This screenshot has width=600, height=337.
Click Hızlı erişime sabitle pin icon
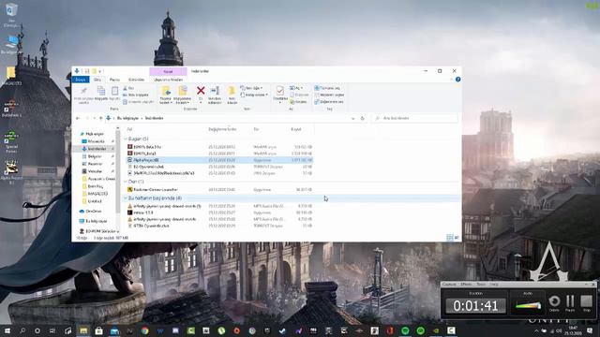[x=83, y=91]
